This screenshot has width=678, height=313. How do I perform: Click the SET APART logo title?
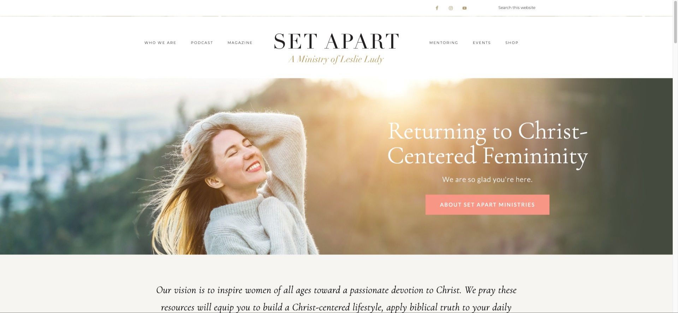[x=336, y=41]
